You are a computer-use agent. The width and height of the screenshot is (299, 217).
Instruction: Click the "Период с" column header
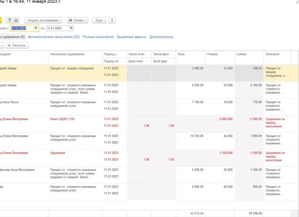pos(114,54)
